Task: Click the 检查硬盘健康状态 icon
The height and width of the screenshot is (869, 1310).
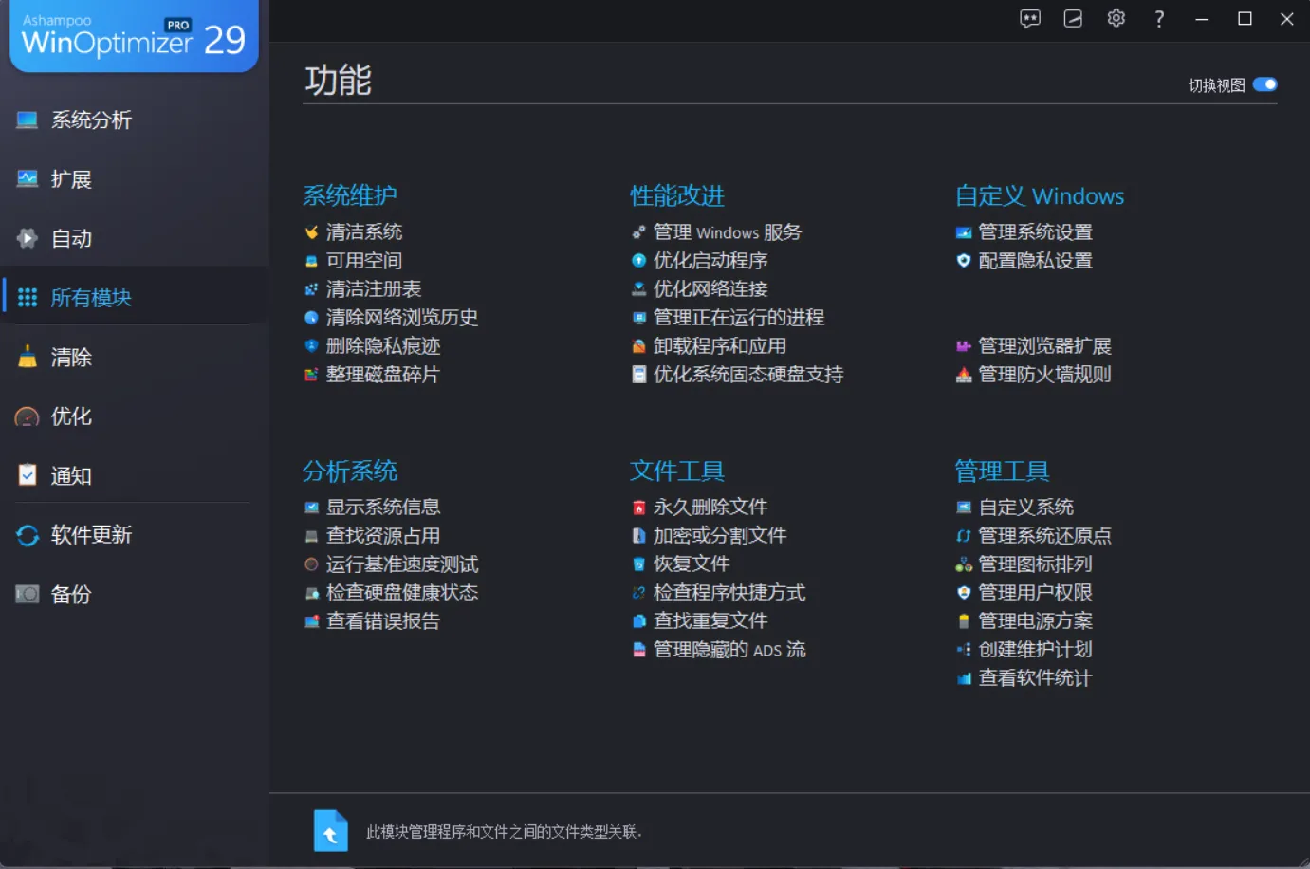Action: 311,593
